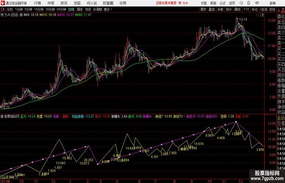
Task: Click the 风险参数: -12.27 value
Action: pos(83,116)
